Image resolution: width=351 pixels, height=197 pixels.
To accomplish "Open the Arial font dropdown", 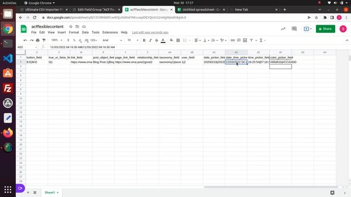I will pos(112,40).
